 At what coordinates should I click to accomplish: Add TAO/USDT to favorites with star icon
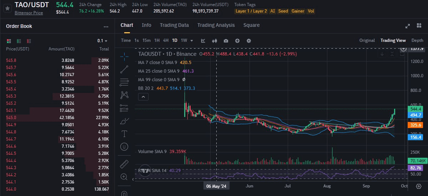(x=7, y=8)
